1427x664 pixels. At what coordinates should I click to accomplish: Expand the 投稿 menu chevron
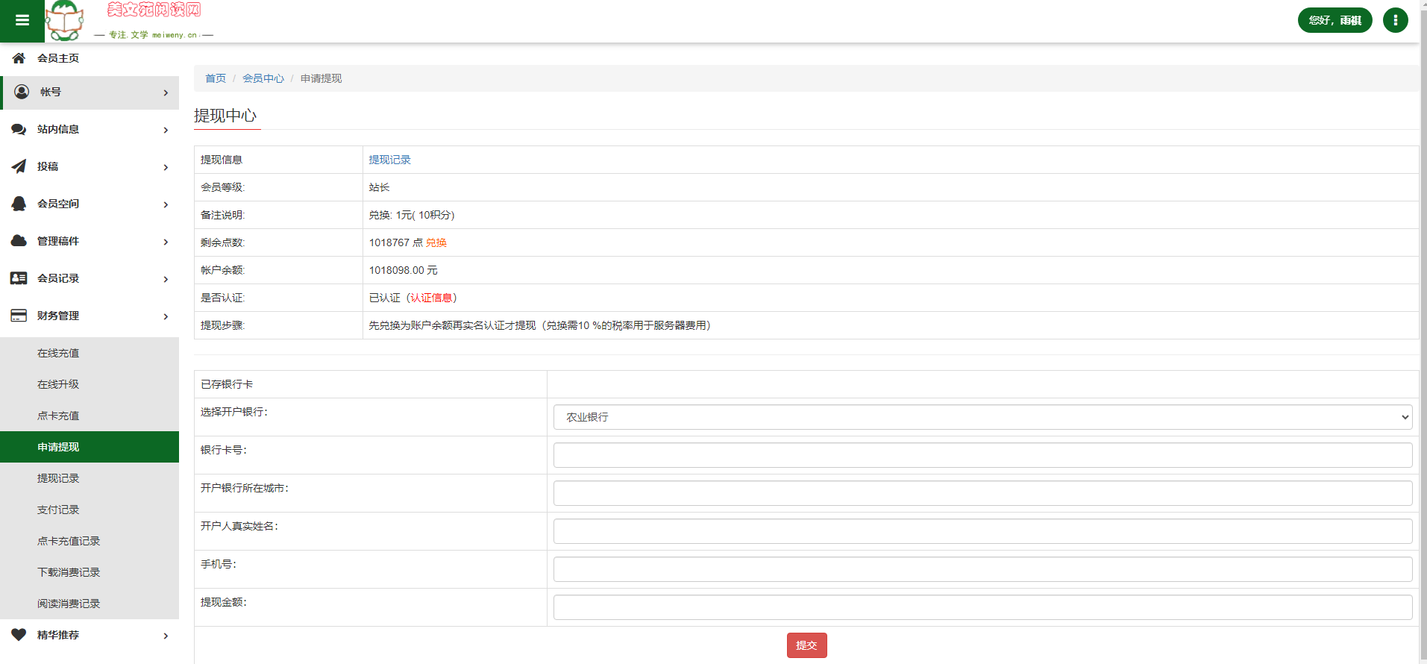[x=166, y=167]
